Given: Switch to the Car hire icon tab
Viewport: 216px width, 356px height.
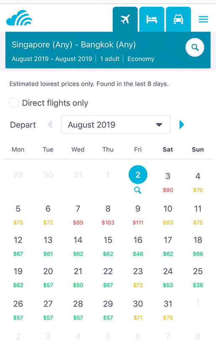Looking at the screenshot, I should click(x=178, y=19).
